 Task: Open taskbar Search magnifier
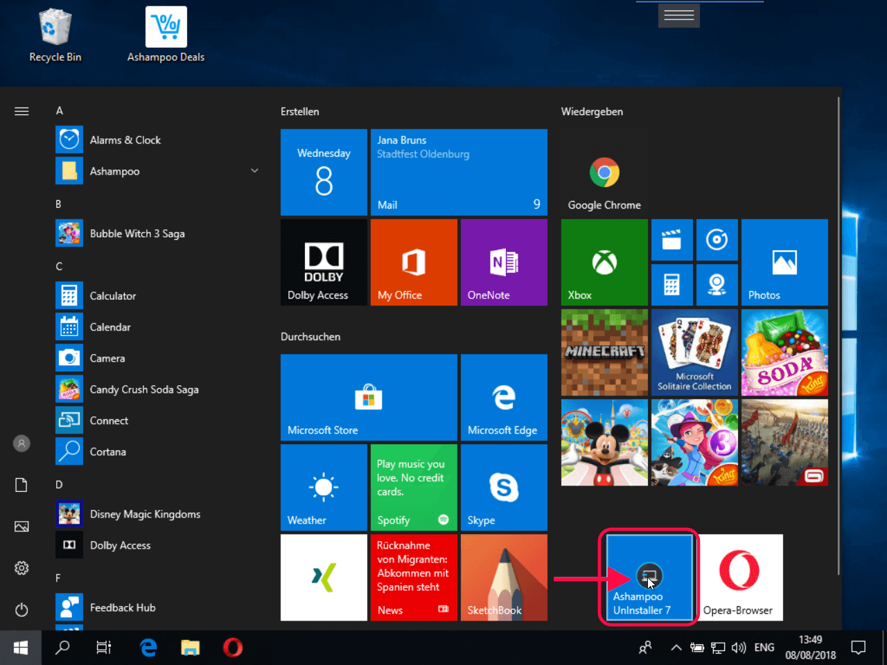pyautogui.click(x=62, y=648)
